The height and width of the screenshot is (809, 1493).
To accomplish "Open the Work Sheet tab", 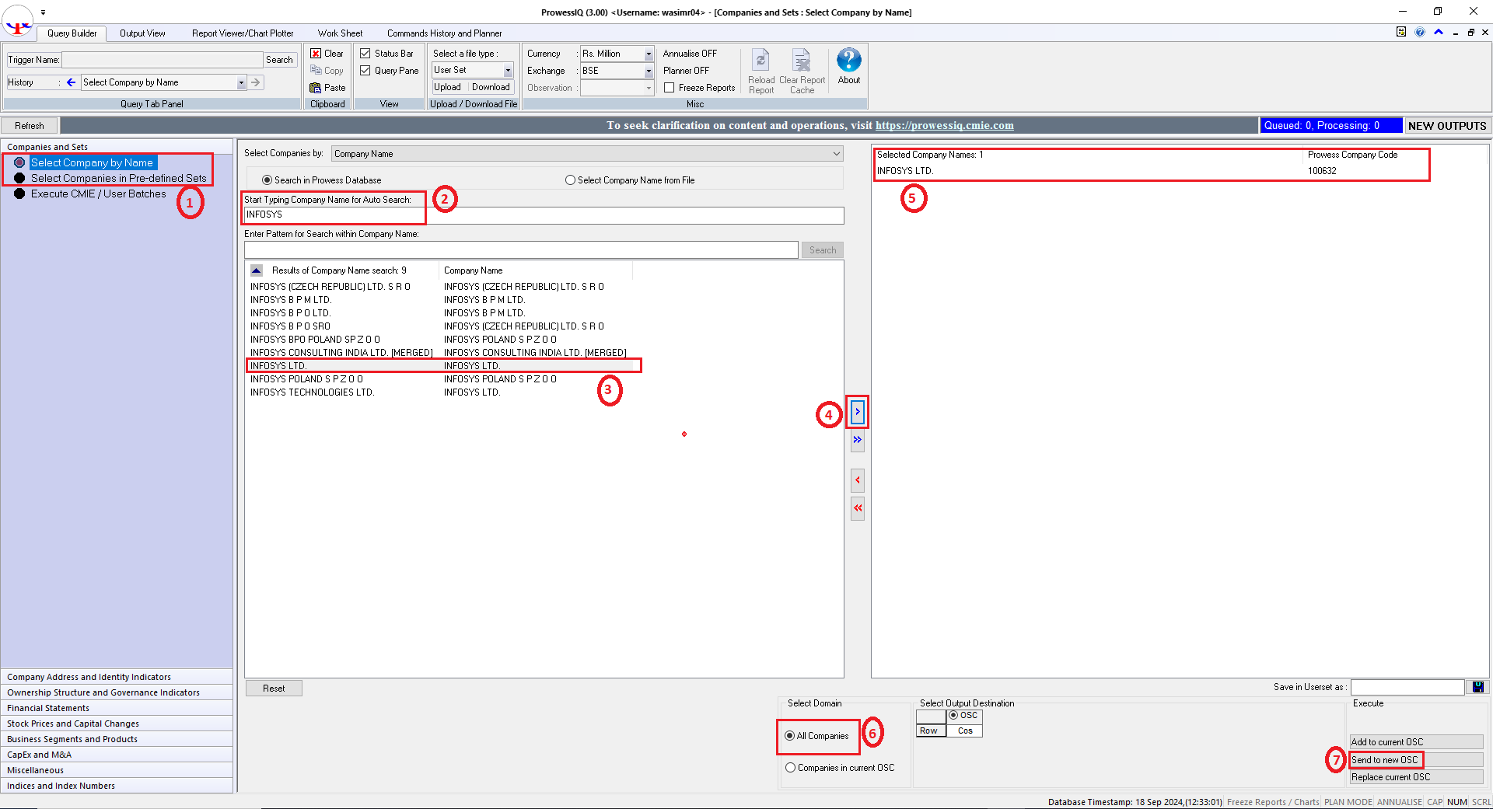I will pos(340,33).
